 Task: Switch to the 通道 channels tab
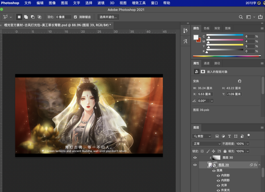207,63
